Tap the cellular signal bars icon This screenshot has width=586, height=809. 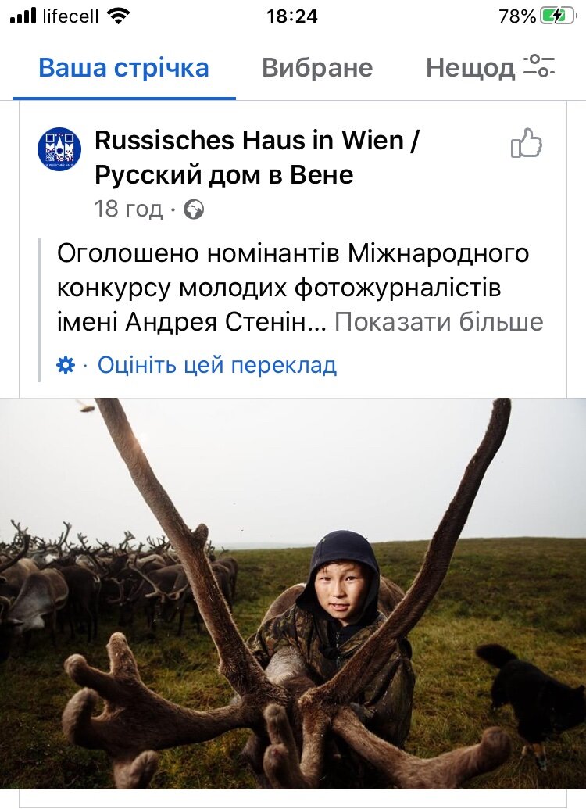pyautogui.click(x=23, y=16)
